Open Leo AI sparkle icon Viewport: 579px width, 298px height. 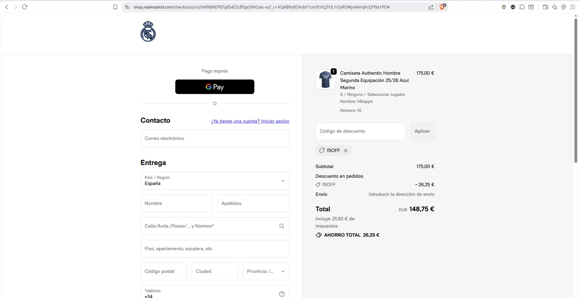coord(555,7)
